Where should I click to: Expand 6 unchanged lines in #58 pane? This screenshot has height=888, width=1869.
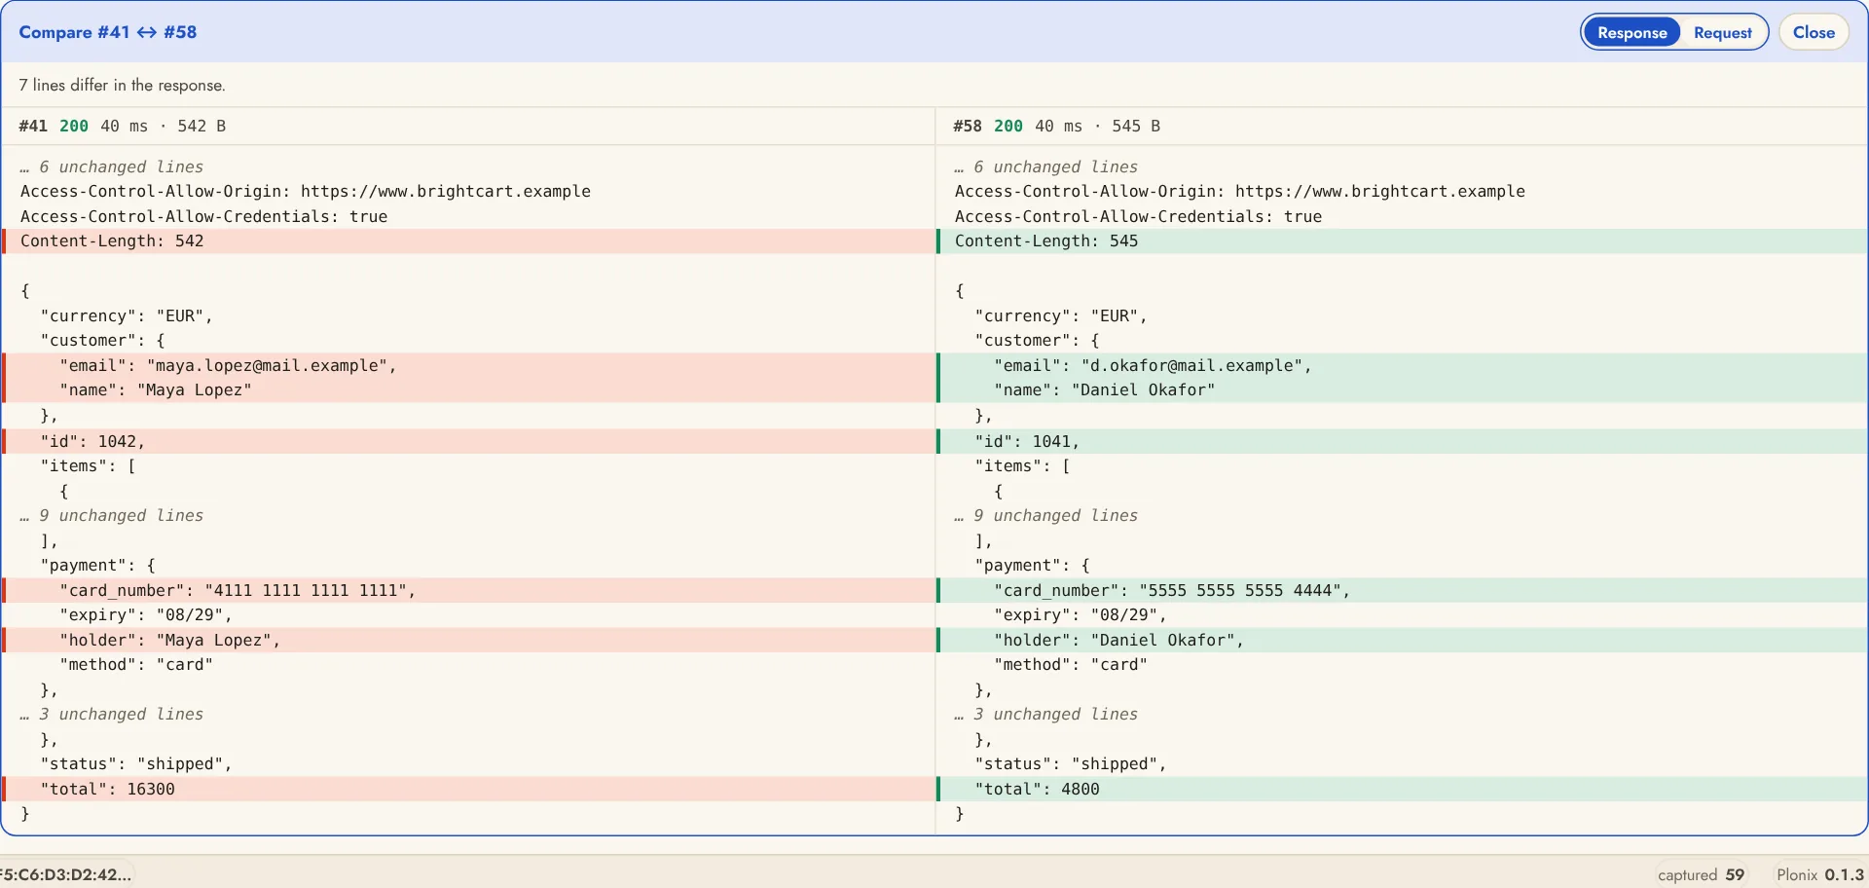tap(1046, 167)
